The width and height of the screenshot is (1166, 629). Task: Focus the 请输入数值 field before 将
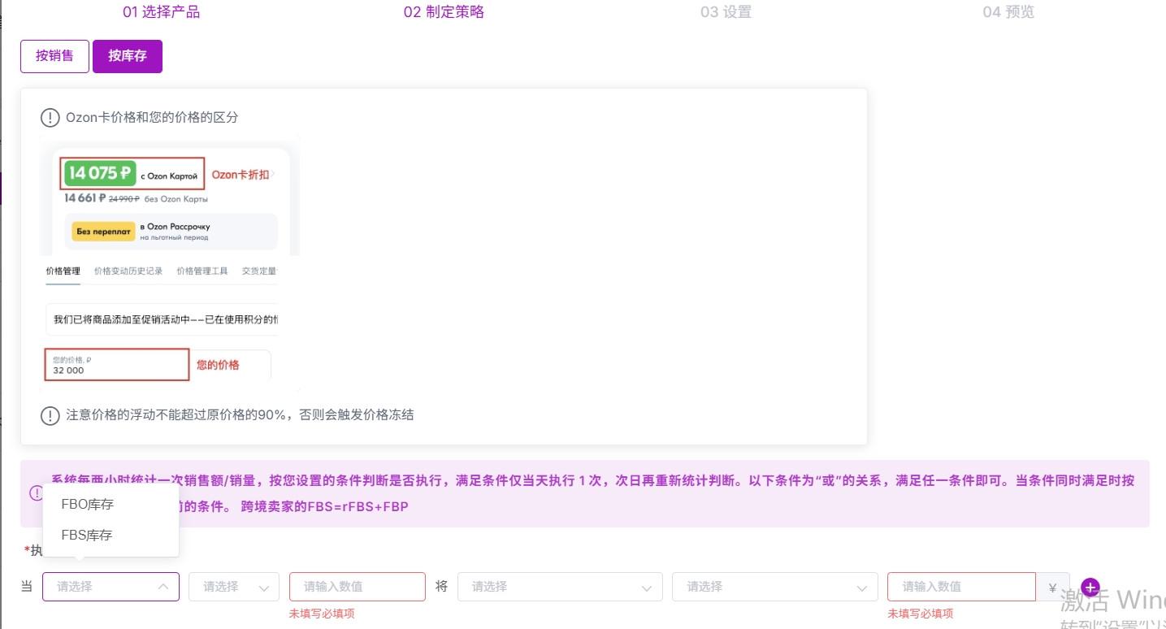[x=358, y=587]
